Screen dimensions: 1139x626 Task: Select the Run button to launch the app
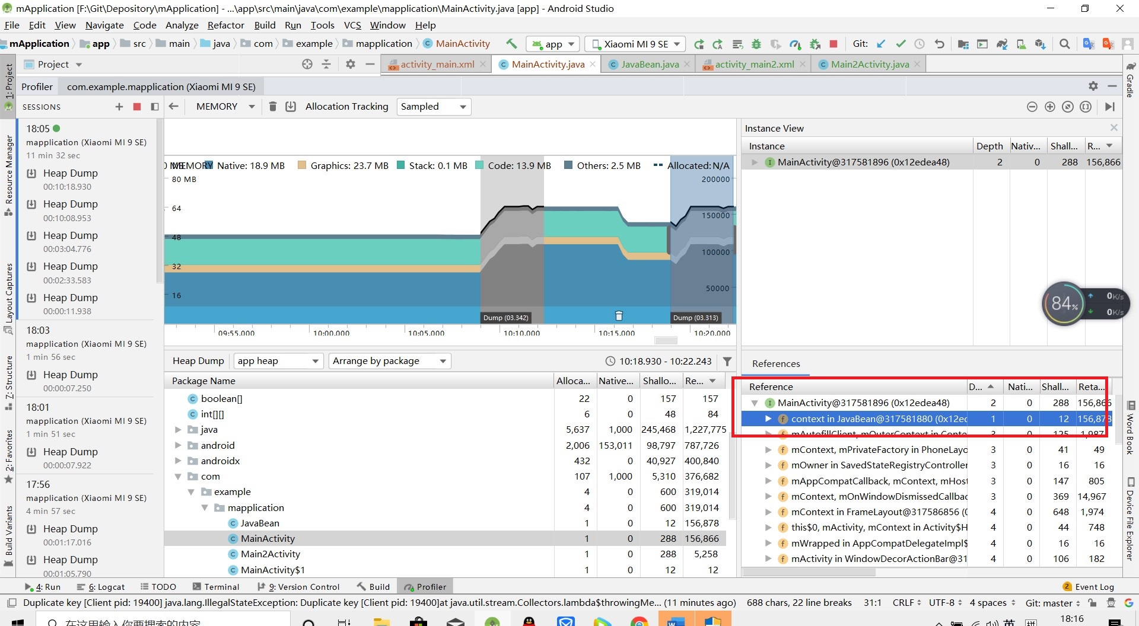coord(699,44)
